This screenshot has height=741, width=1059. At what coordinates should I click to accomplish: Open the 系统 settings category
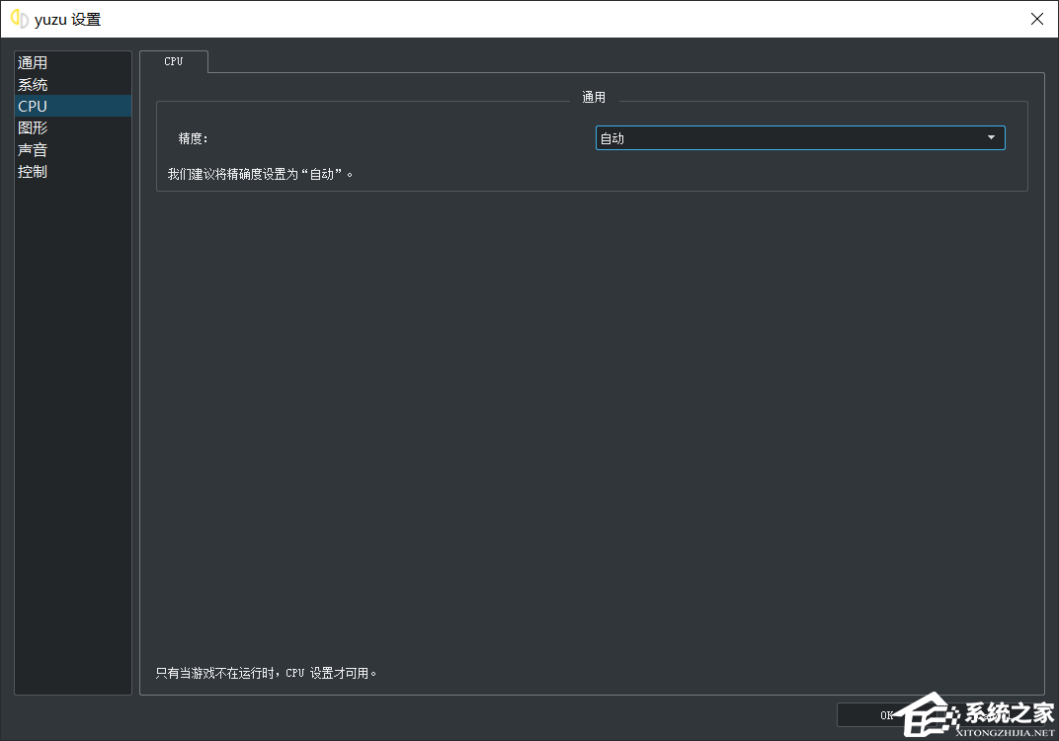pyautogui.click(x=73, y=84)
